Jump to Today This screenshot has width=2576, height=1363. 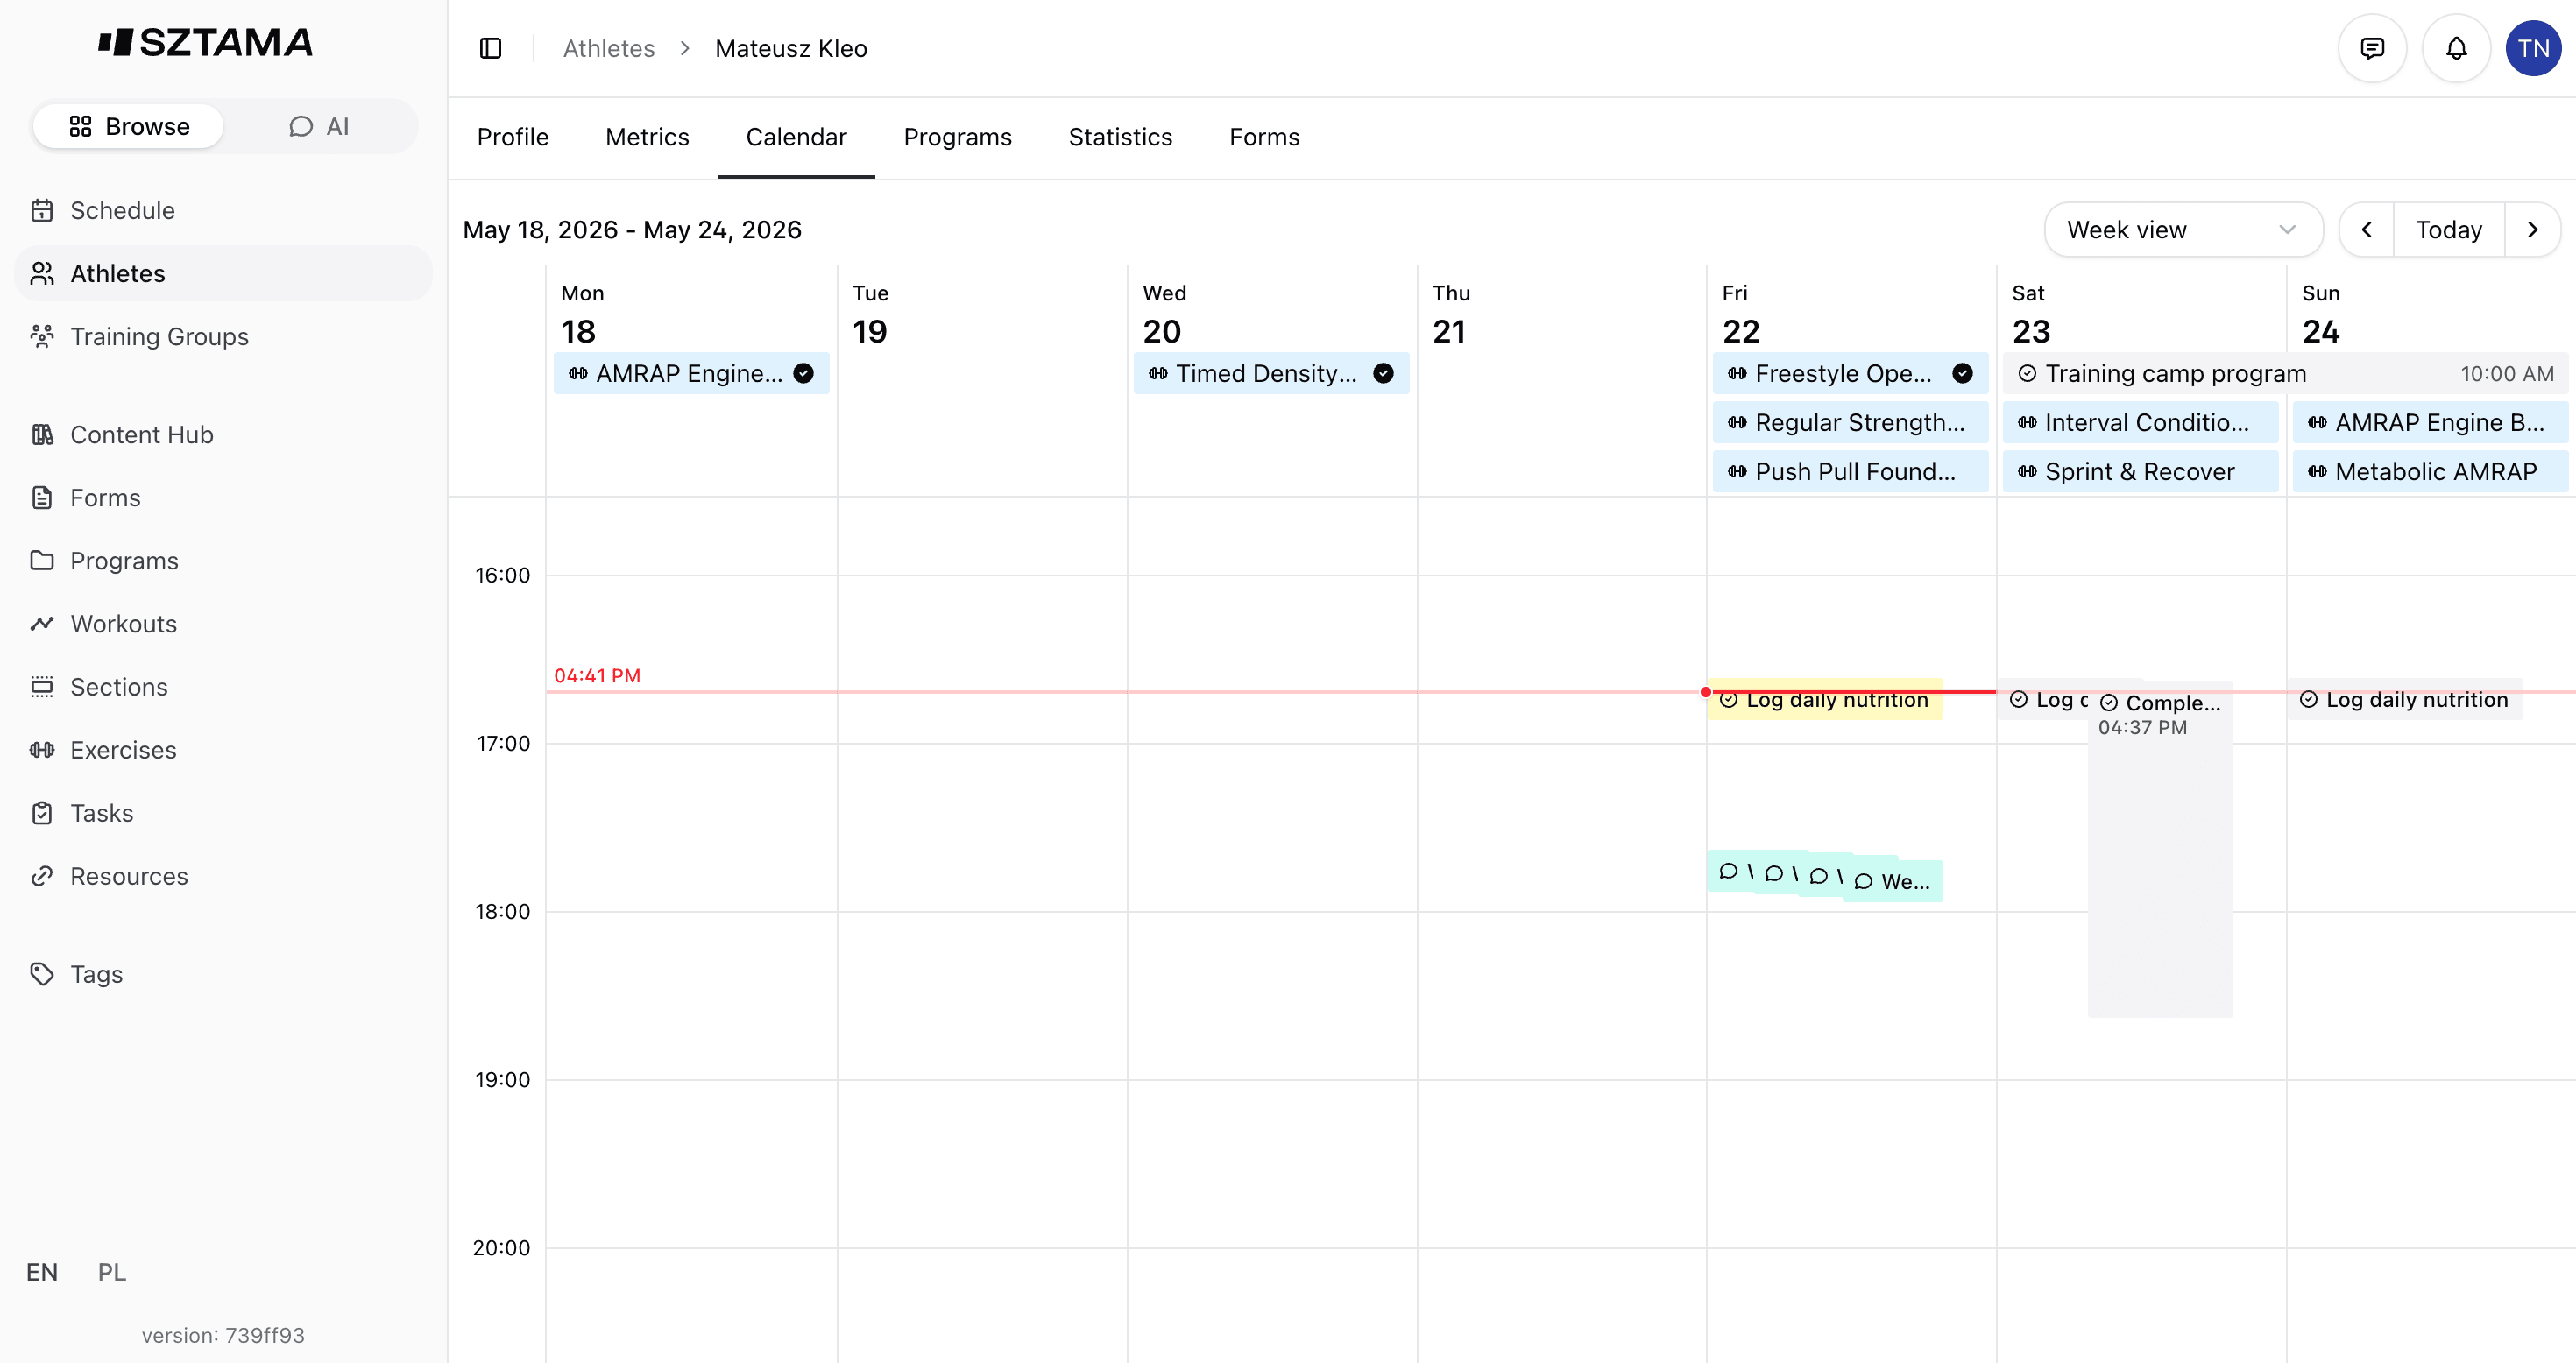(2448, 229)
